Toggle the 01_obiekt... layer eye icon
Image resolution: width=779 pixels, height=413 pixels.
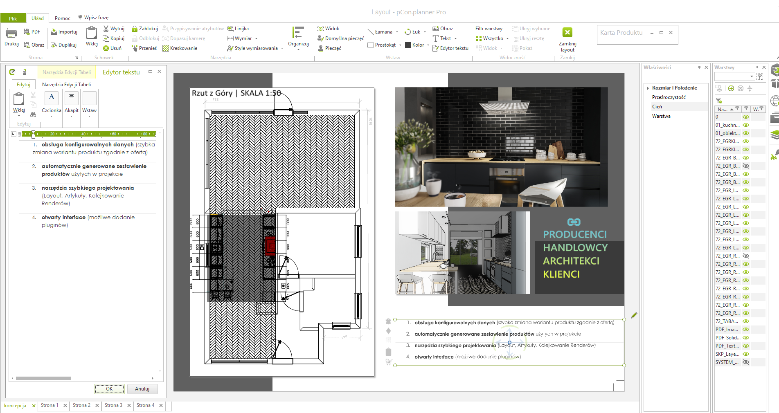click(x=746, y=133)
